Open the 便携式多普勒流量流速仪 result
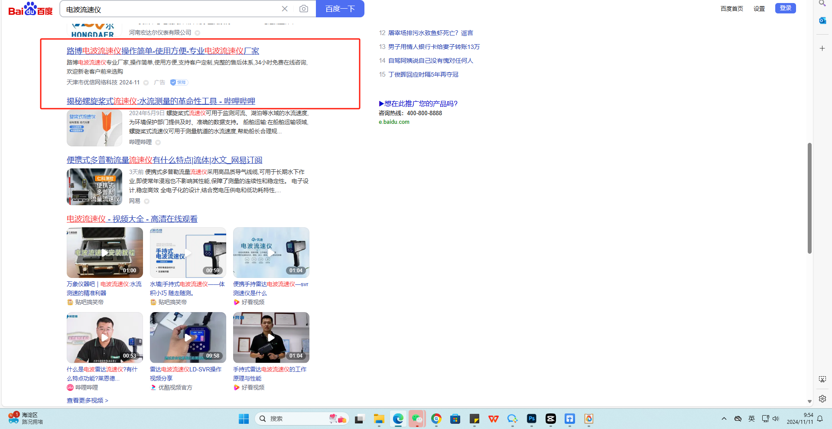Image resolution: width=832 pixels, height=429 pixels. pyautogui.click(x=164, y=160)
